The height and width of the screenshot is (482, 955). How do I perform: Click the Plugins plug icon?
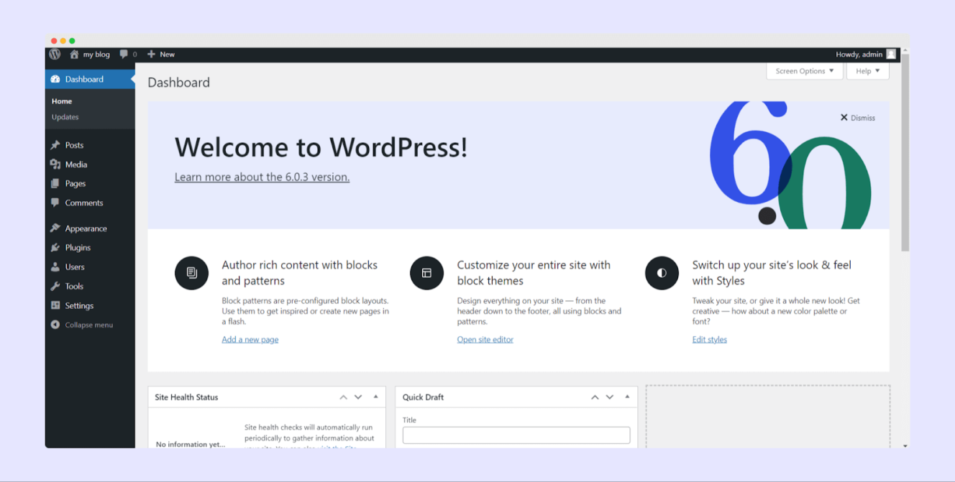55,248
